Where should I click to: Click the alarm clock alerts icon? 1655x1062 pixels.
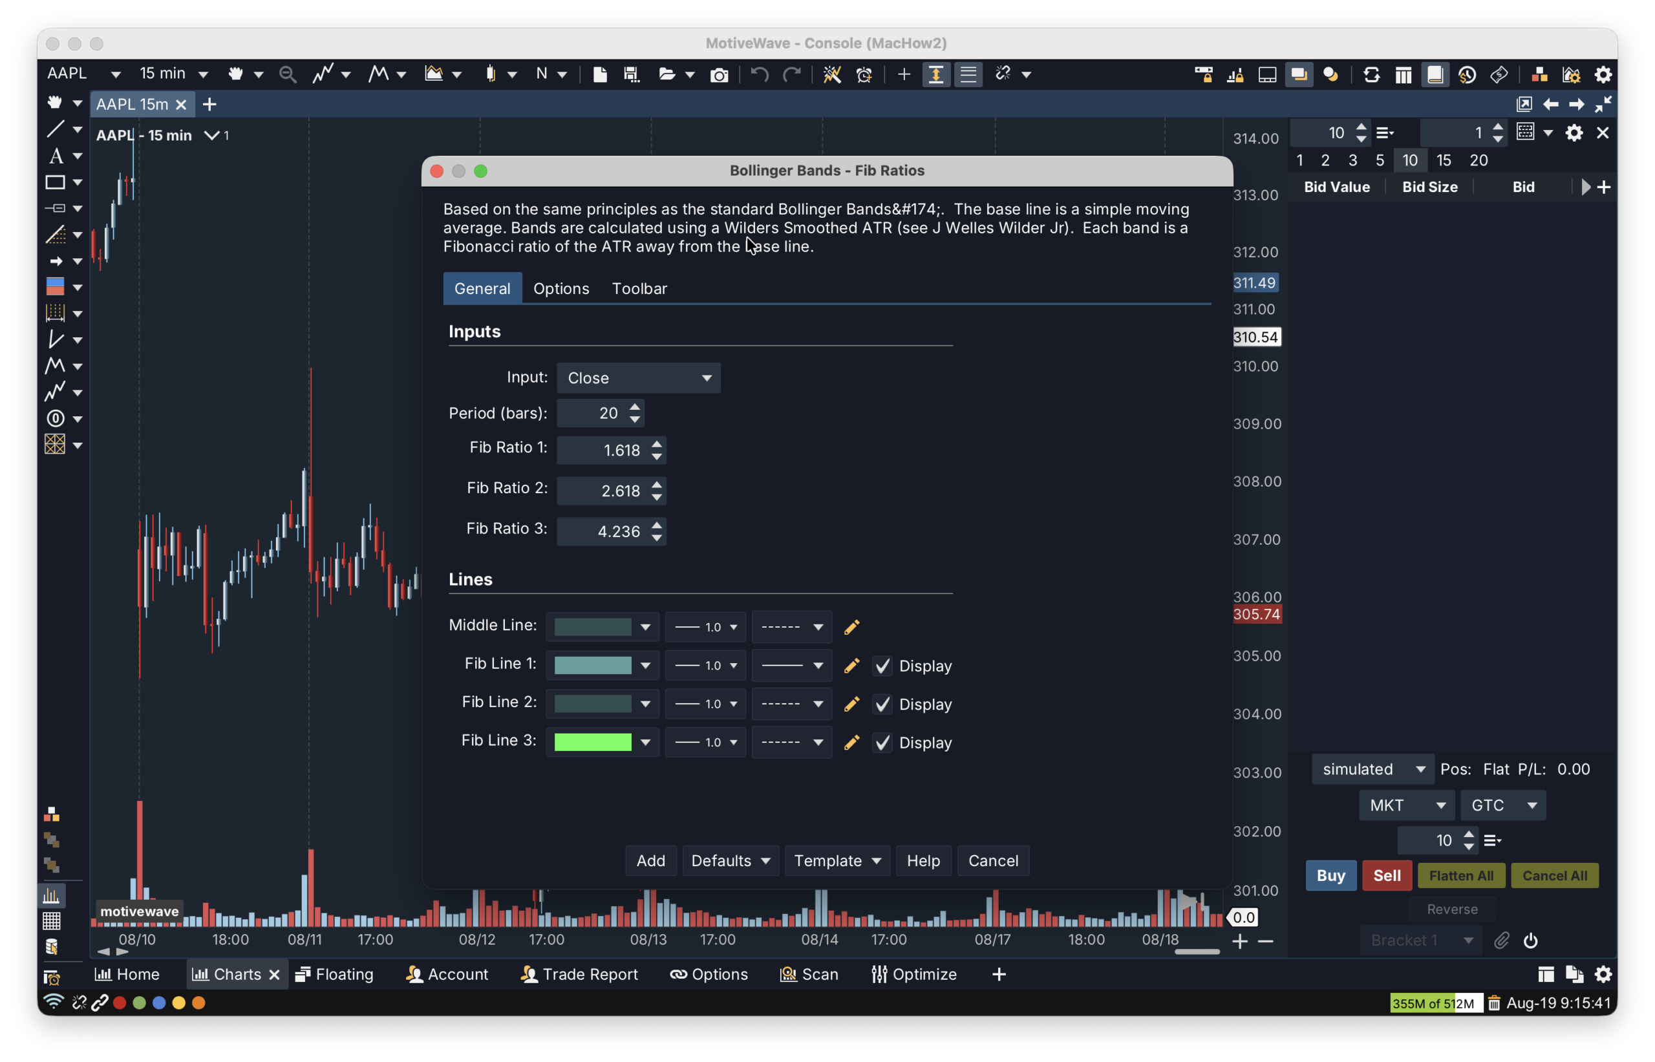pyautogui.click(x=863, y=74)
